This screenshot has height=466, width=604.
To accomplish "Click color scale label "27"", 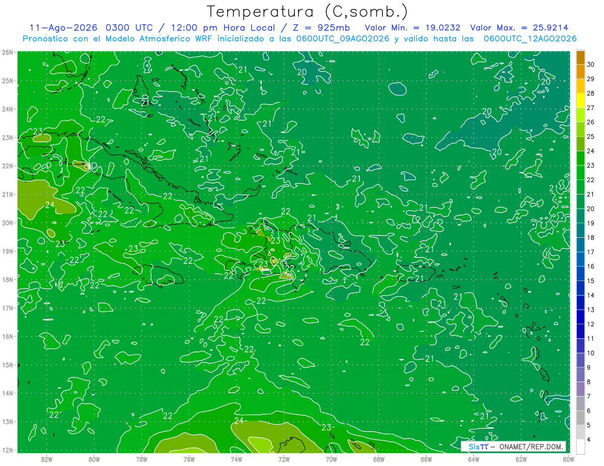I will [590, 108].
